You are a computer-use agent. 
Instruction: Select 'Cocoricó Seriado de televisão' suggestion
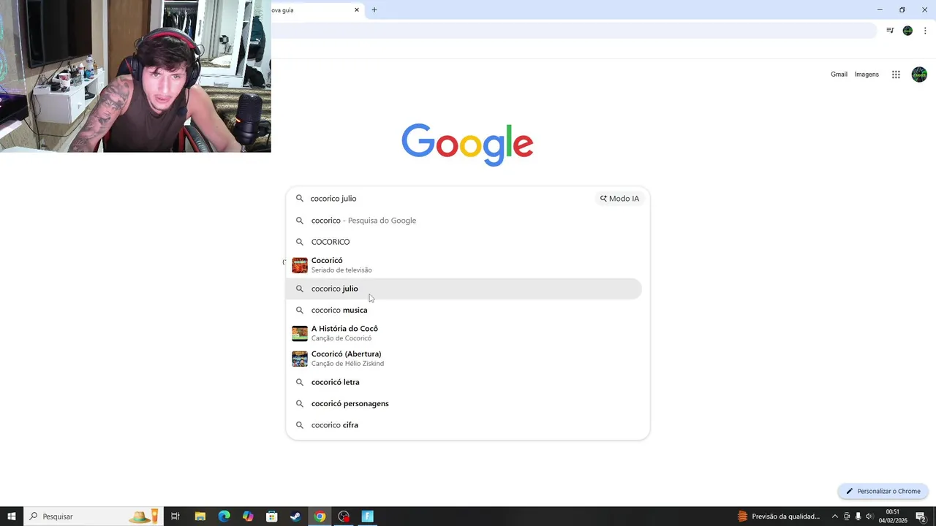(464, 265)
